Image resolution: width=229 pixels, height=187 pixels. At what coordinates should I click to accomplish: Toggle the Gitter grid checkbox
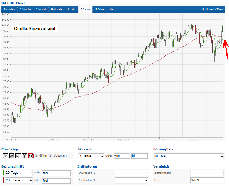tap(37, 156)
